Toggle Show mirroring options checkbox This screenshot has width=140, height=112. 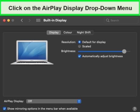[x=5, y=109]
